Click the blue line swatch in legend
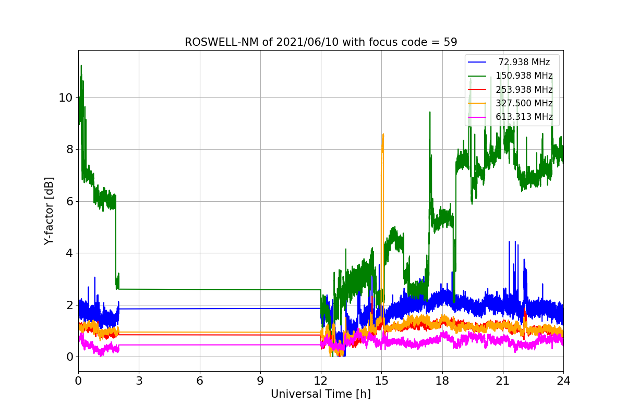The width and height of the screenshot is (626, 417). [x=477, y=62]
